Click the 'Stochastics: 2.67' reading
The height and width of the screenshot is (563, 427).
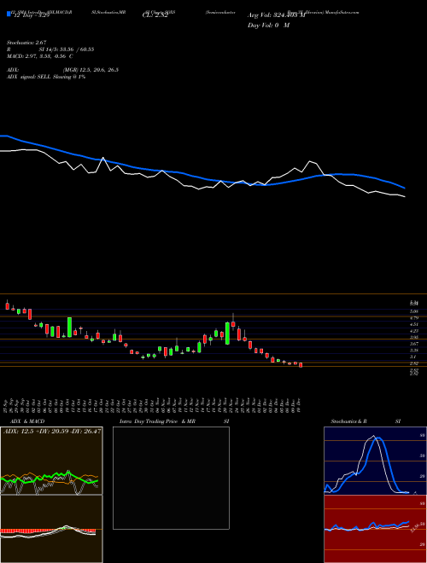(x=26, y=43)
